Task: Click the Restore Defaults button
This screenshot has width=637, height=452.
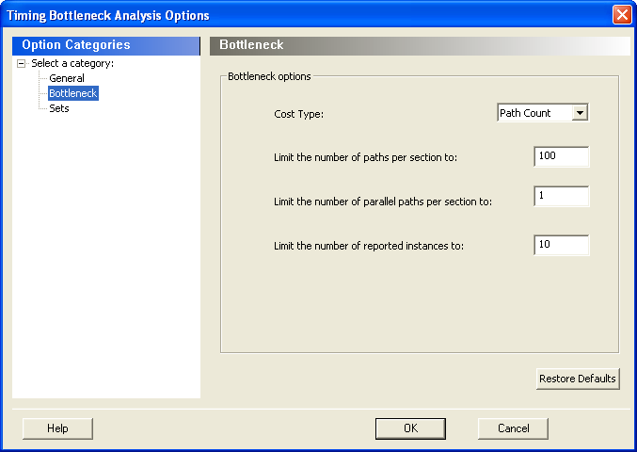Action: pyautogui.click(x=578, y=379)
